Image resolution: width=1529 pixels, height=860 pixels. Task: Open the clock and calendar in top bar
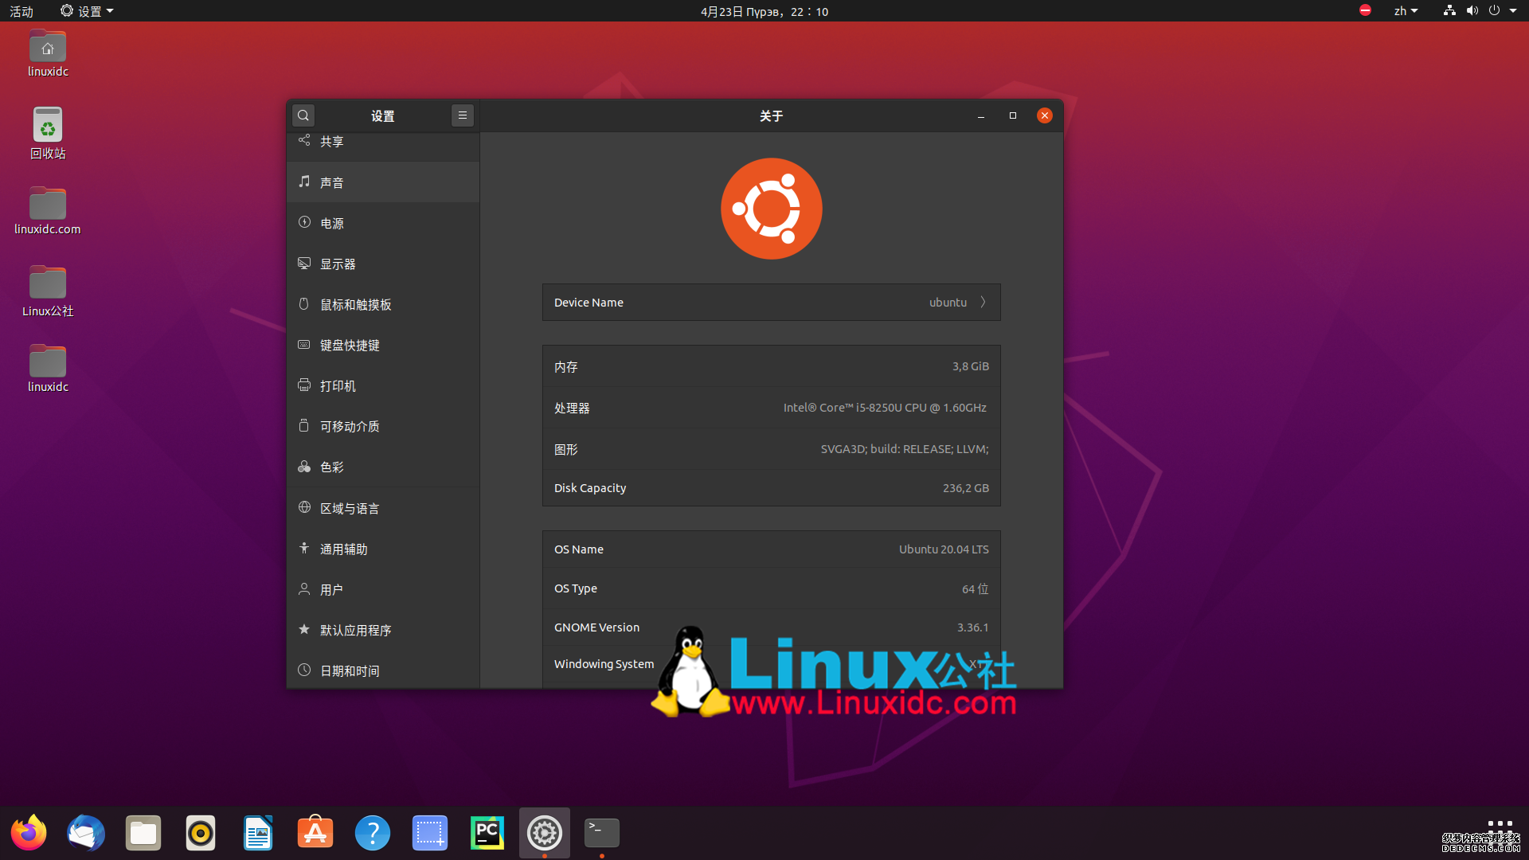coord(764,11)
